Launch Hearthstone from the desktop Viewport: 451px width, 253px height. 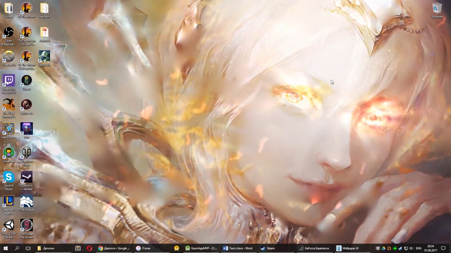pyautogui.click(x=8, y=128)
